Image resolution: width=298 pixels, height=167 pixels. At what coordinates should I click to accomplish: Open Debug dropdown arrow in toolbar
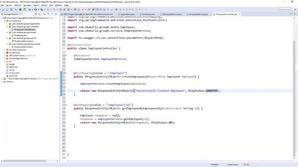pos(33,9)
